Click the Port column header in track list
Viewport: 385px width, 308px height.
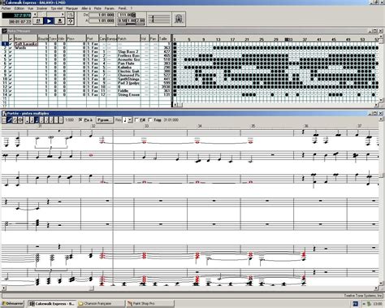tap(93, 38)
